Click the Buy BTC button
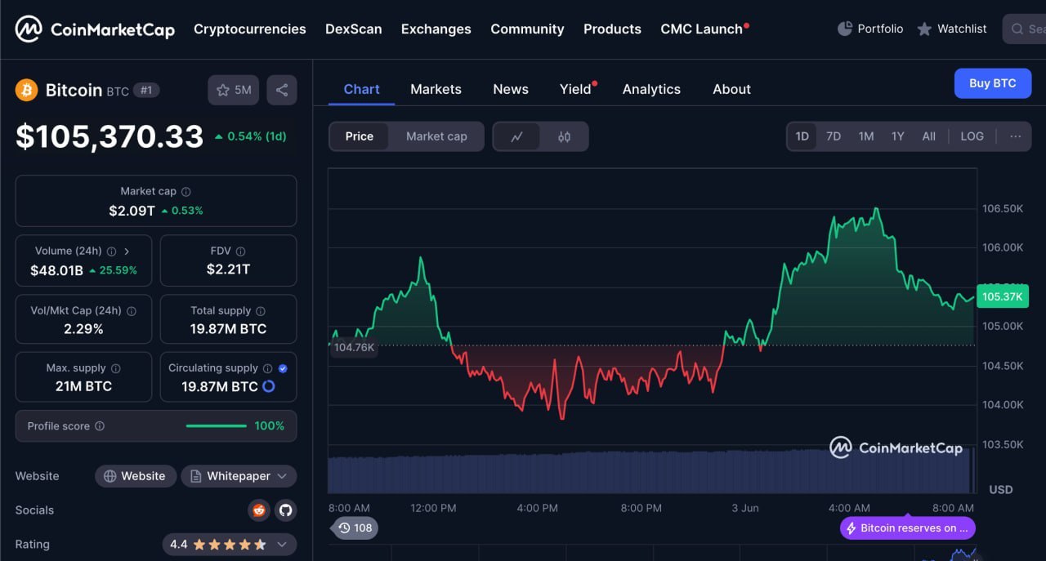 pos(993,83)
